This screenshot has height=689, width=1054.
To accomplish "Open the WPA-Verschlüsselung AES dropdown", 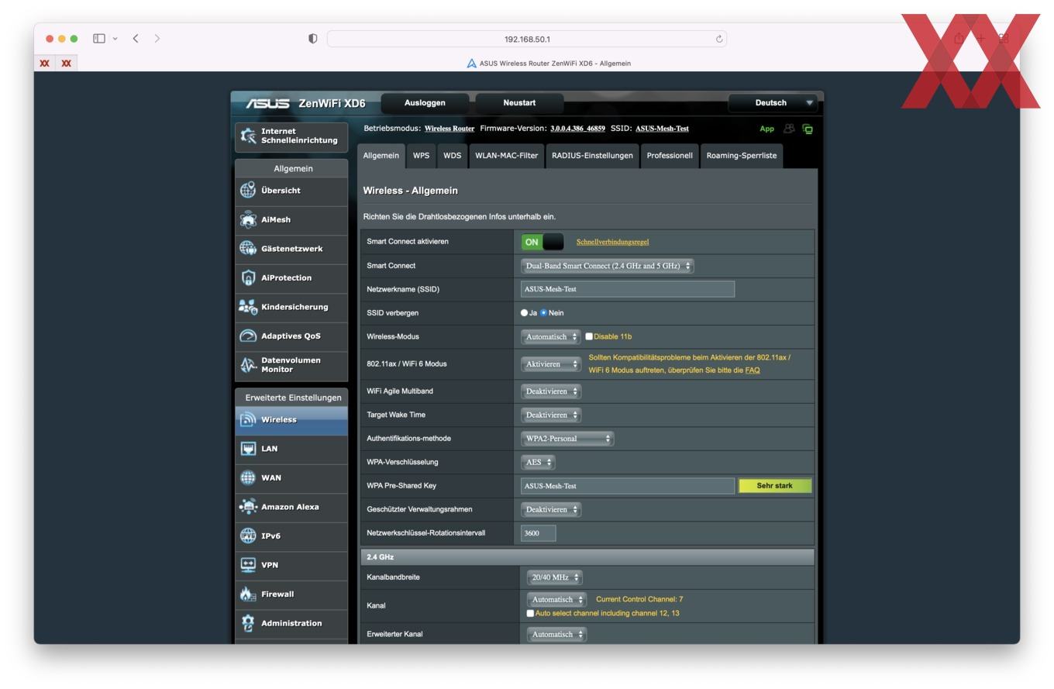I will (x=538, y=463).
